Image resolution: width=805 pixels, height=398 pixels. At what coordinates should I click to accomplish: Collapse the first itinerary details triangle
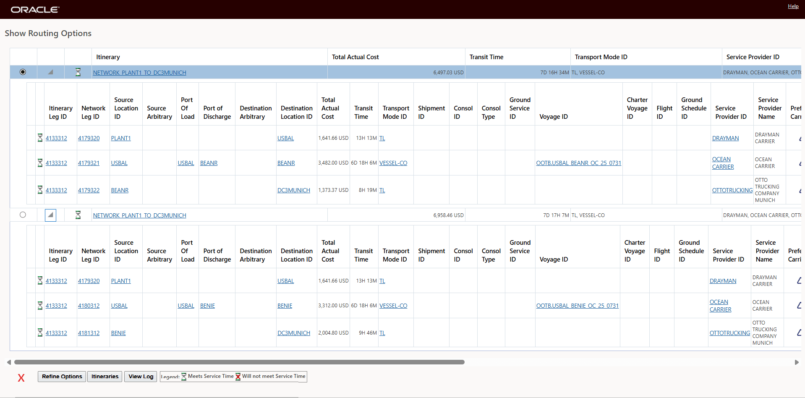point(50,72)
